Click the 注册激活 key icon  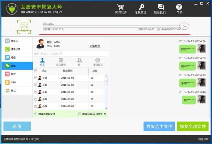(141, 9)
